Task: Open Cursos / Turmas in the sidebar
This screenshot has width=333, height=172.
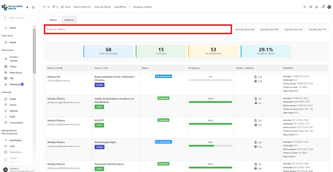Action: (14, 59)
